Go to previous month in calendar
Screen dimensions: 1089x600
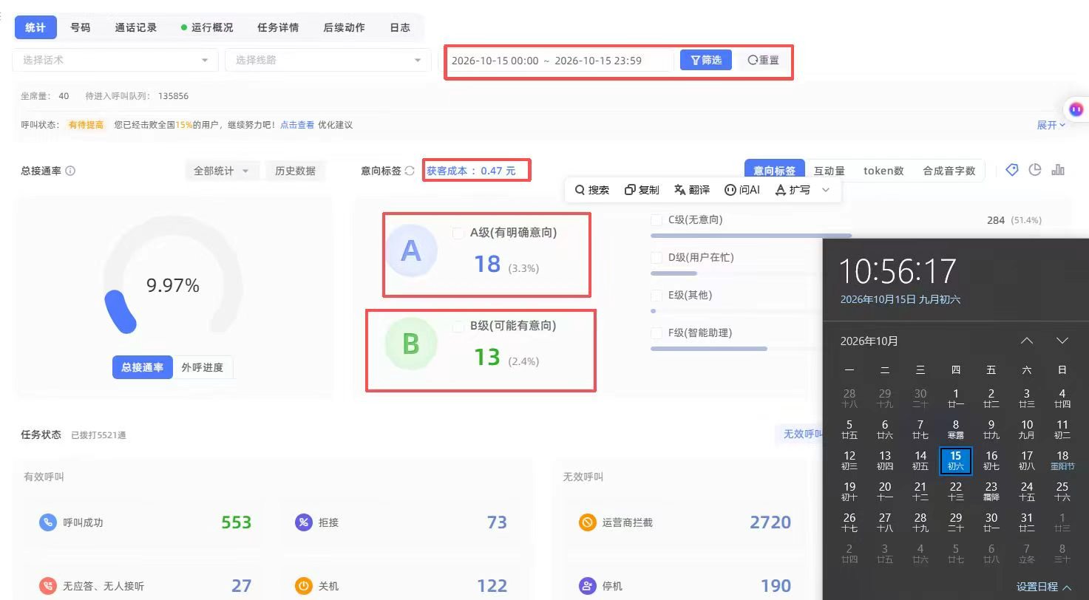(1027, 341)
